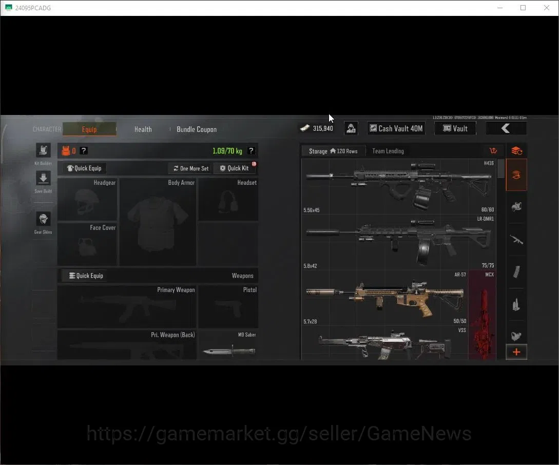The image size is (559, 465).
Task: Open Gear Skins helmet icon
Action: [x=43, y=219]
